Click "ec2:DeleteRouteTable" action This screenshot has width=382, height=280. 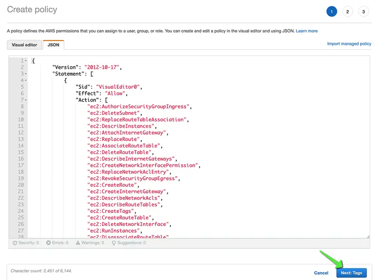(119, 153)
